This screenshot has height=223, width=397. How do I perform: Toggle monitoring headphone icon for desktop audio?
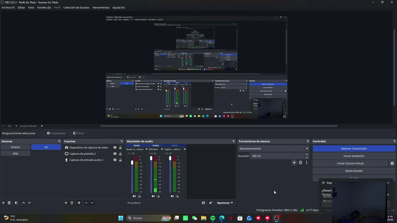(139, 196)
